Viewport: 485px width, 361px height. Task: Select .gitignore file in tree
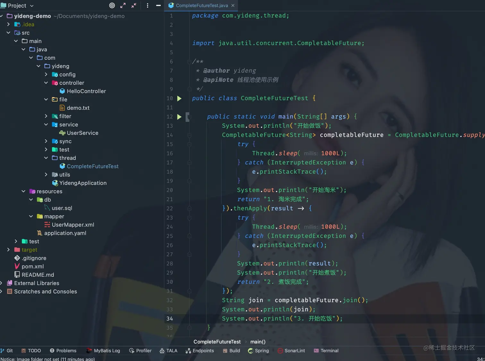[x=30, y=258]
